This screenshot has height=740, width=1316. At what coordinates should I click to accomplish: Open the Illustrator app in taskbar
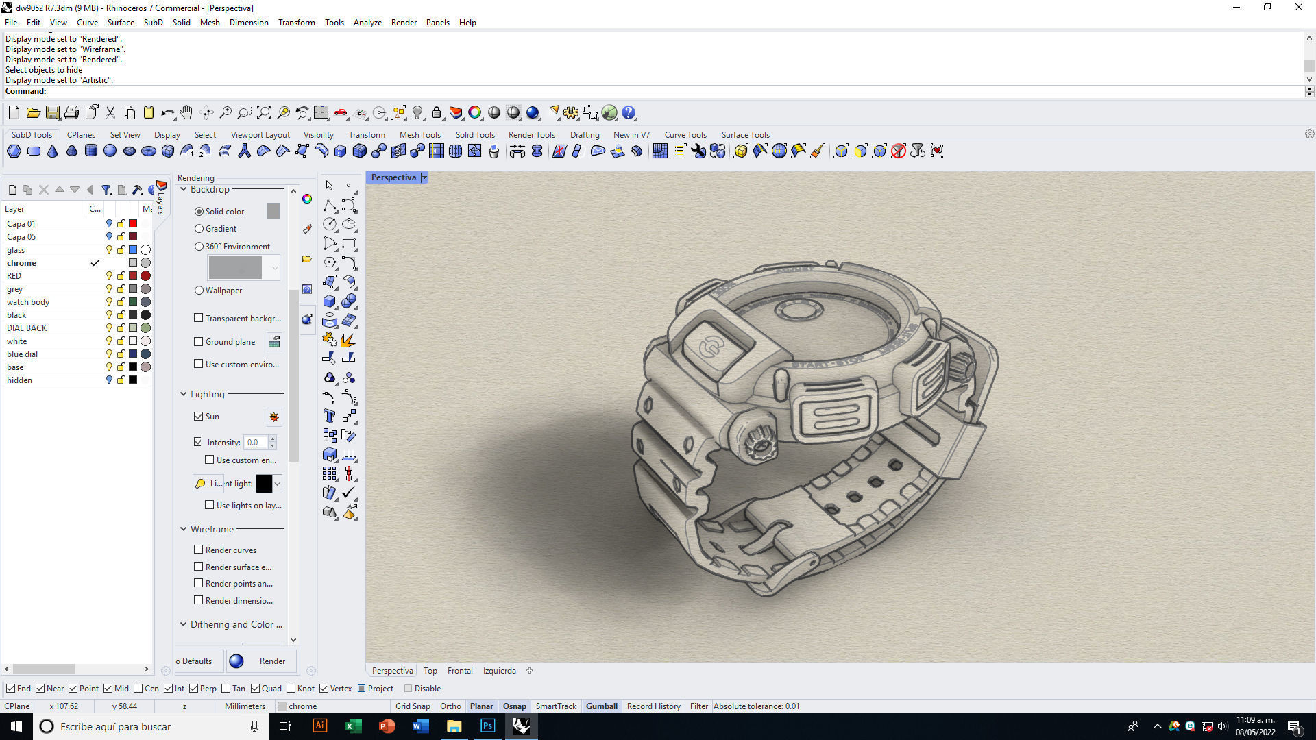tap(320, 726)
